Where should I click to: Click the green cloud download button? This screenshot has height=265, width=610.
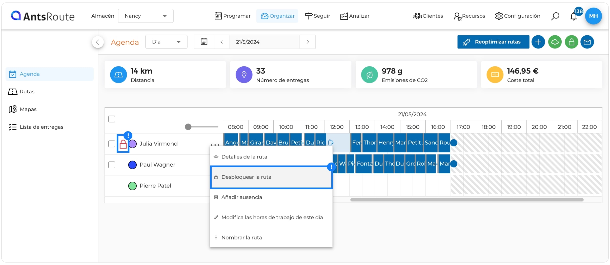click(555, 42)
